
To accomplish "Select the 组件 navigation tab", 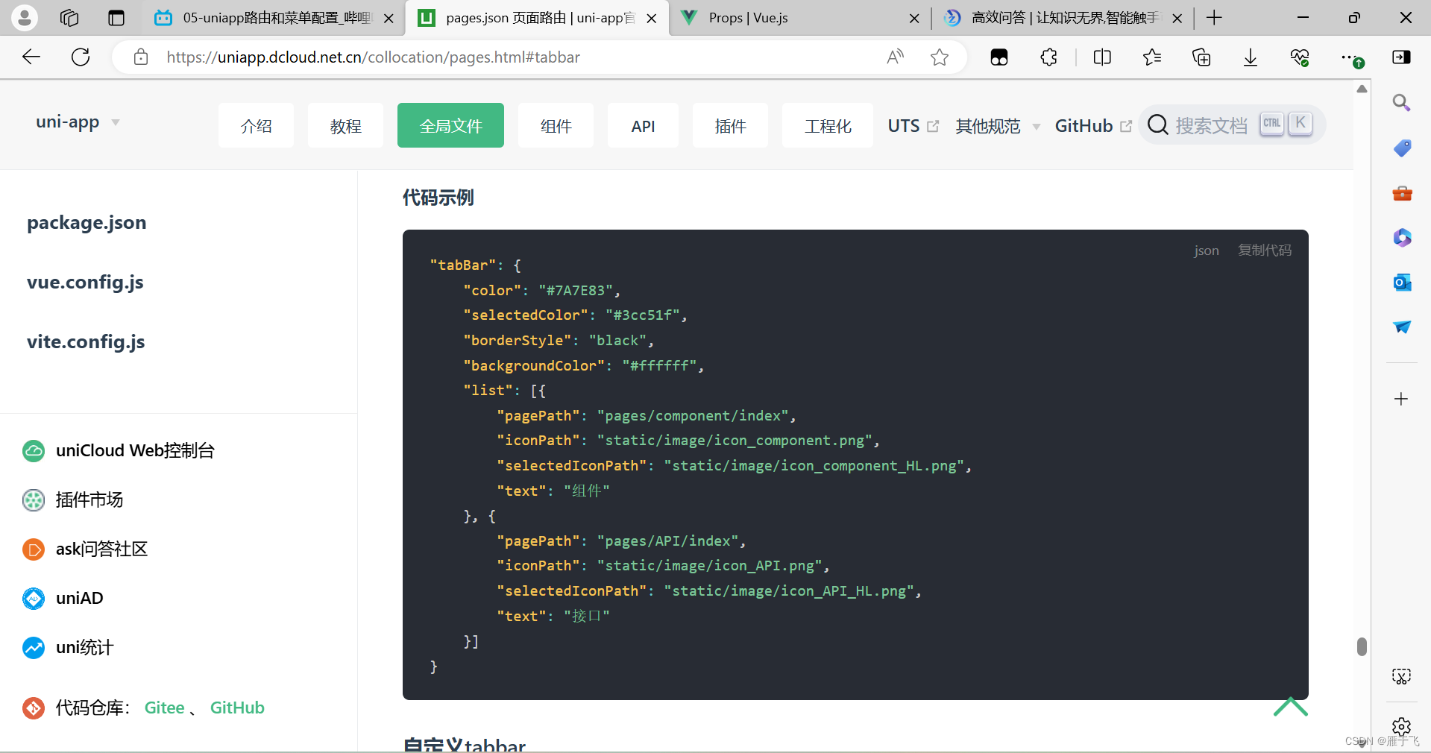I will click(x=556, y=125).
